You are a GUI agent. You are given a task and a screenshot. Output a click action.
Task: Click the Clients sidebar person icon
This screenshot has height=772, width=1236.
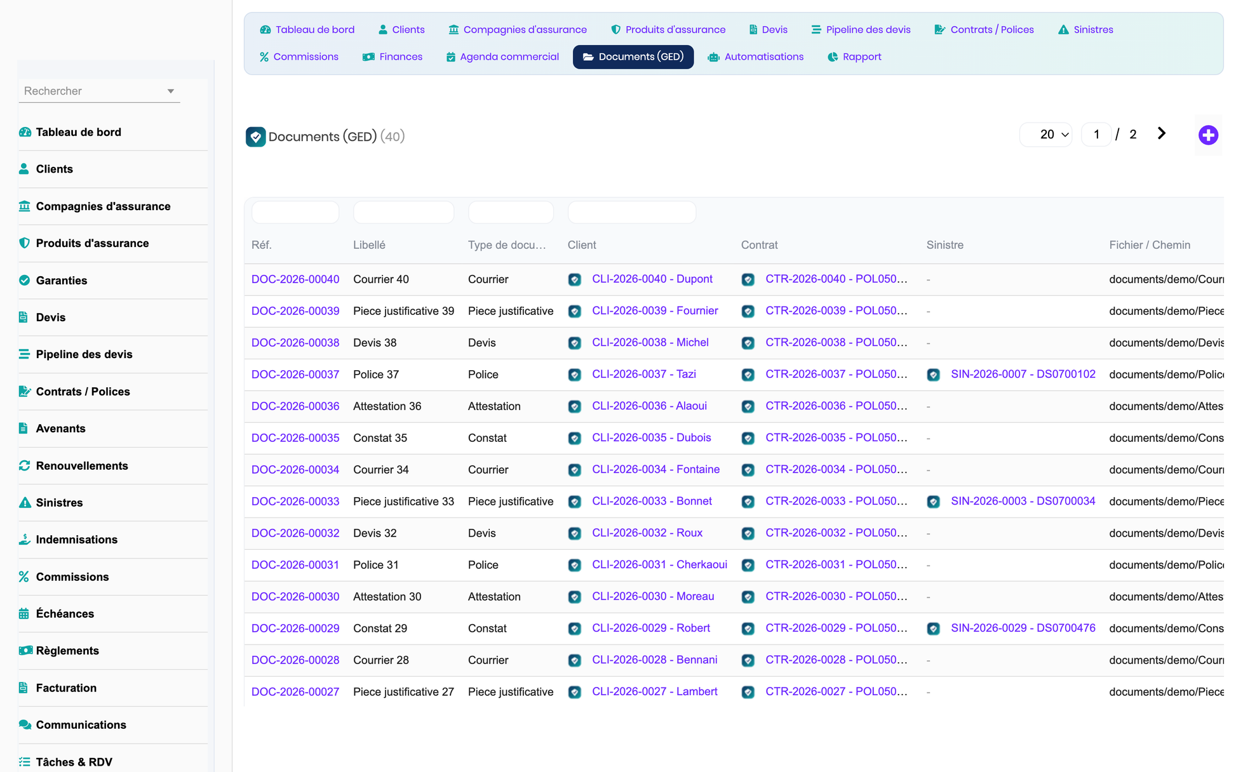[x=24, y=169]
